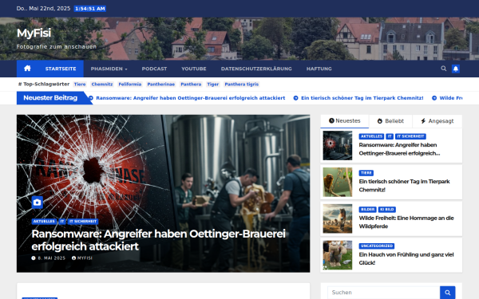This screenshot has width=479, height=299.
Task: Open the Haftung menu item
Action: pyautogui.click(x=319, y=69)
